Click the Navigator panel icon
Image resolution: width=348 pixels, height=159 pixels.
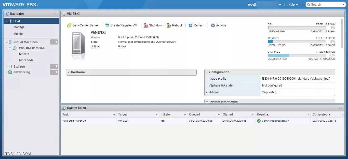click(x=7, y=14)
